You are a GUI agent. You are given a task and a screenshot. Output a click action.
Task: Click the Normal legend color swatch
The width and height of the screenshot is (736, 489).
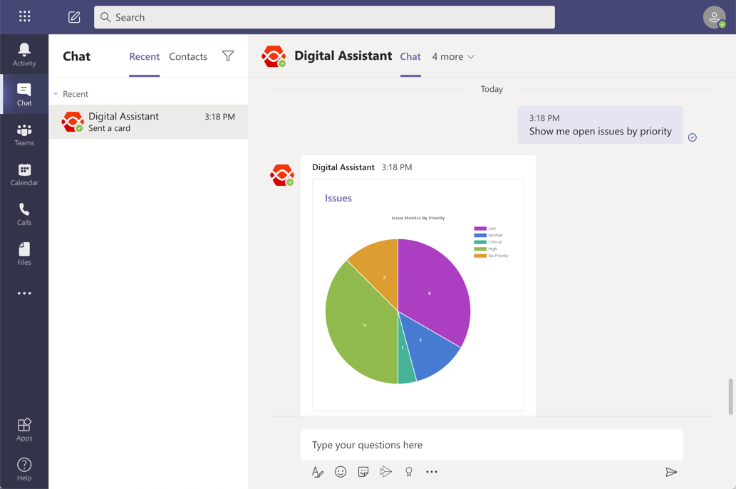[x=480, y=236]
